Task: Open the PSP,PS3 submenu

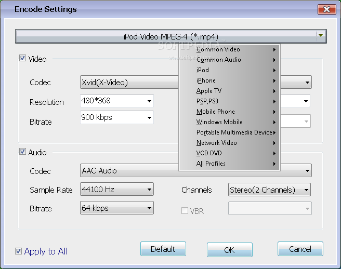Action: click(229, 101)
